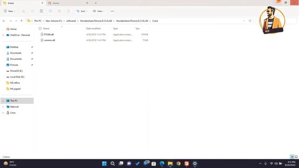Click the Cut icon in toolbar

[23, 11]
